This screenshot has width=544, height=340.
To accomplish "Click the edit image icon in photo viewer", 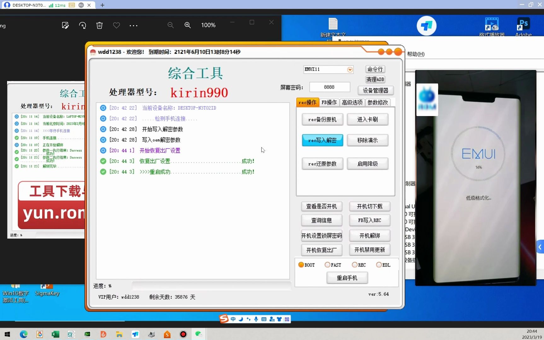I will 65,25.
